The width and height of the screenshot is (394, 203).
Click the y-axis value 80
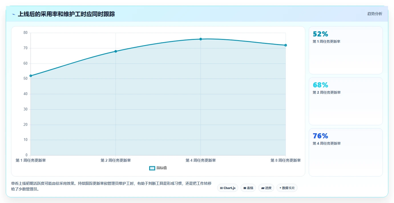click(25, 33)
